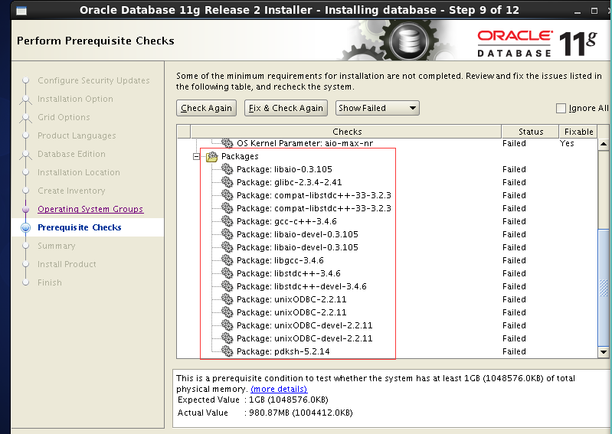Screen dimensions: 612x434
Task: Click the Fixable column header
Action: pyautogui.click(x=578, y=132)
